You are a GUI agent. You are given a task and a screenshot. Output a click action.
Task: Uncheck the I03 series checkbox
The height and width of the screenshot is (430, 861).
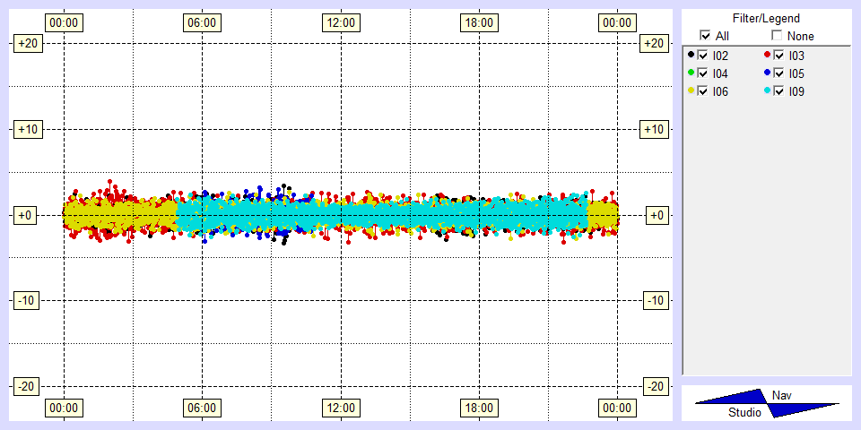tap(778, 56)
